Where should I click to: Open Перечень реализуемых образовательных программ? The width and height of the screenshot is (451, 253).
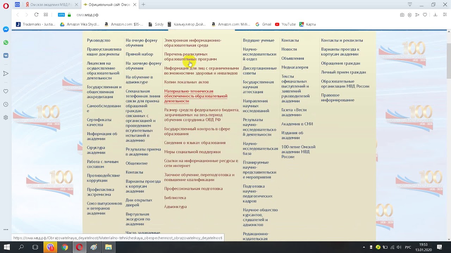[x=190, y=57]
